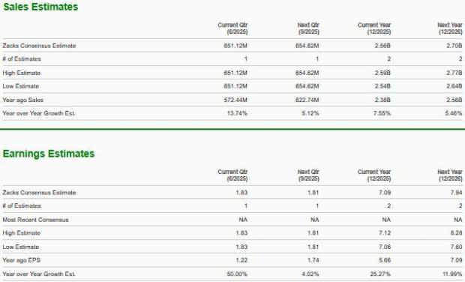
Task: Click the Most Recent Consensus row label
Action: coord(35,220)
